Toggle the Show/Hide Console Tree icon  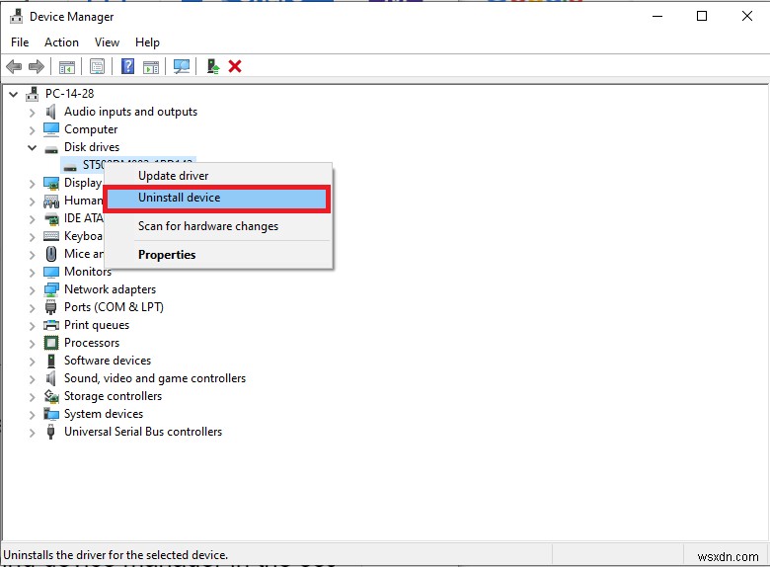pyautogui.click(x=67, y=66)
